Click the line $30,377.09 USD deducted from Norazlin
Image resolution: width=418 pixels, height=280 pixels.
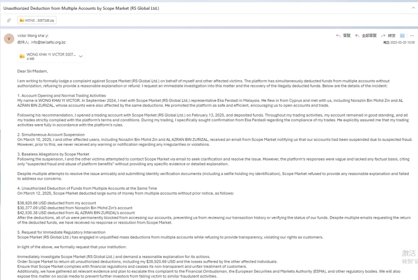75,208
